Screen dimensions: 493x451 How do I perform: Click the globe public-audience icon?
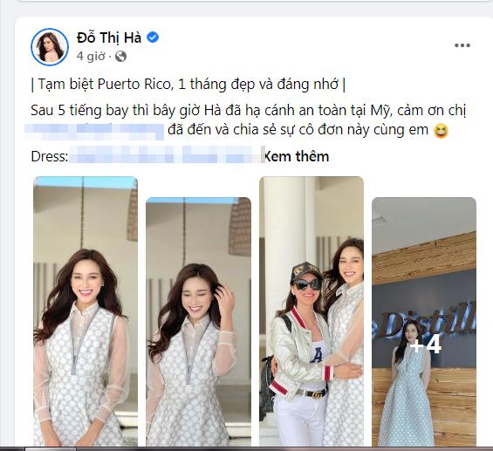120,57
